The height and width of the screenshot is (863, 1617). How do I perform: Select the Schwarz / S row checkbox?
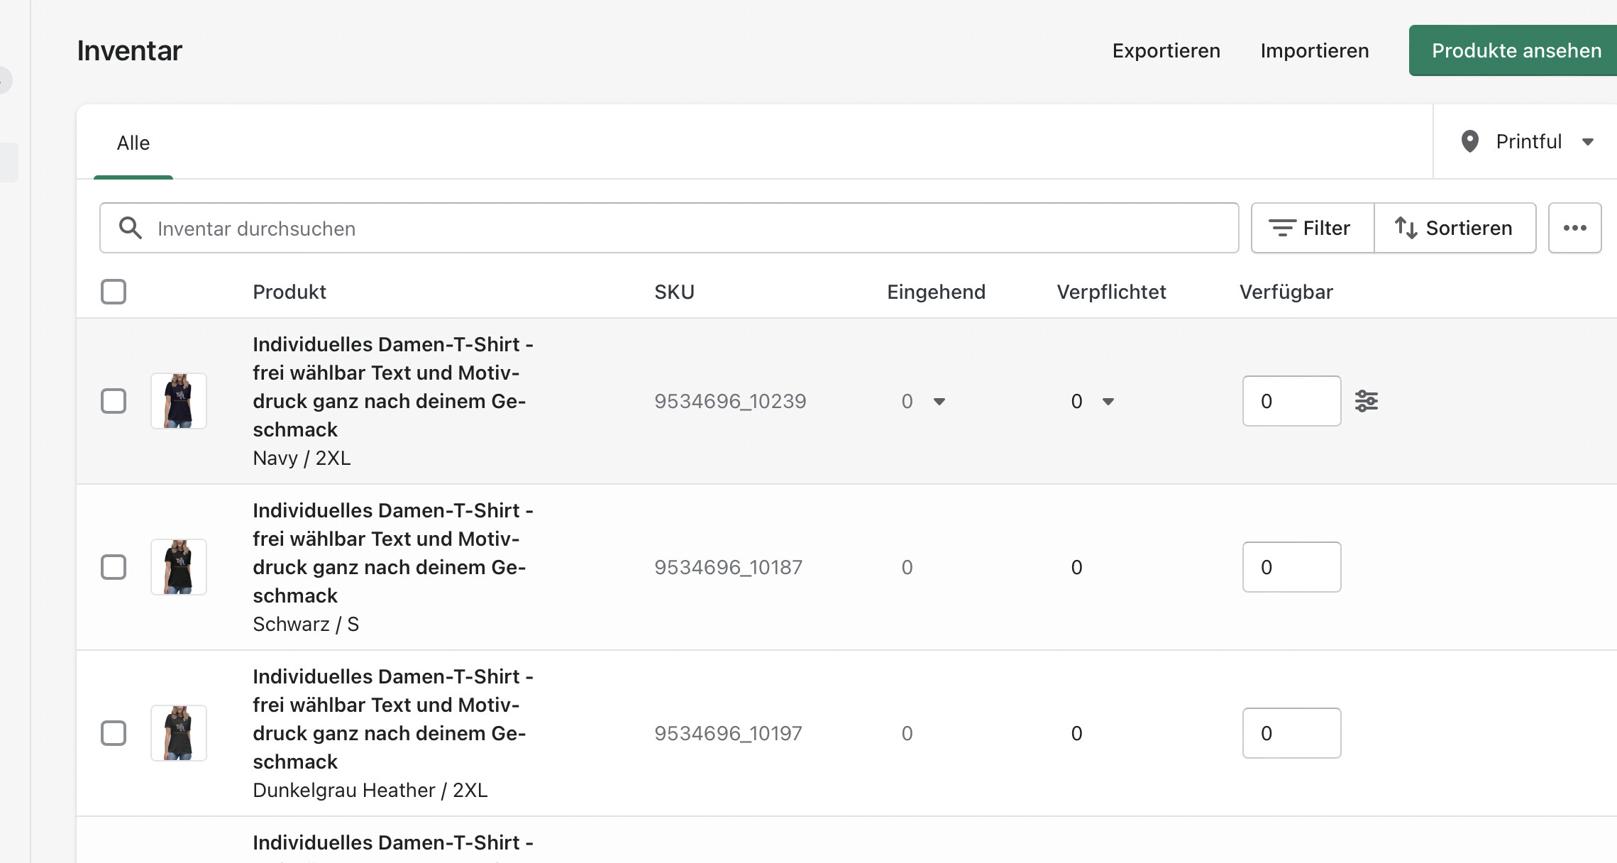[114, 567]
